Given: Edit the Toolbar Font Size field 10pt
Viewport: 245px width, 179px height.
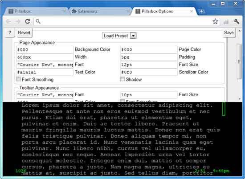Looking at the screenshot, I should tap(149, 95).
